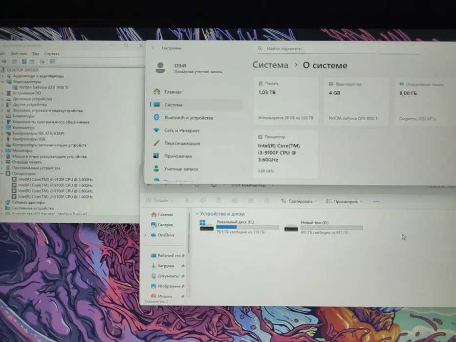Image resolution: width=456 pixels, height=342 pixels.
Task: Select Программные устройства in device tree
Action: pos(36,168)
